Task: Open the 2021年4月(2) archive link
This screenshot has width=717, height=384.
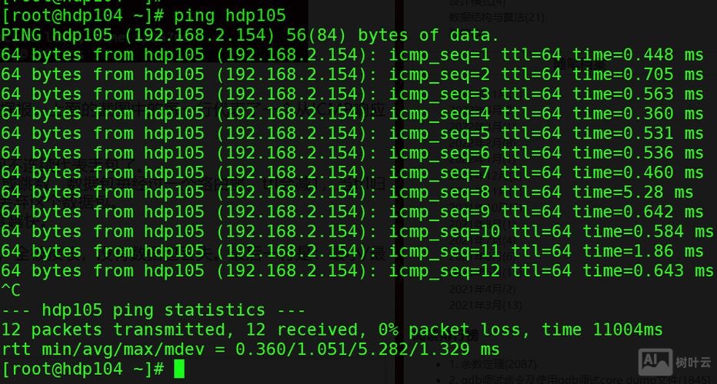Action: tap(482, 290)
